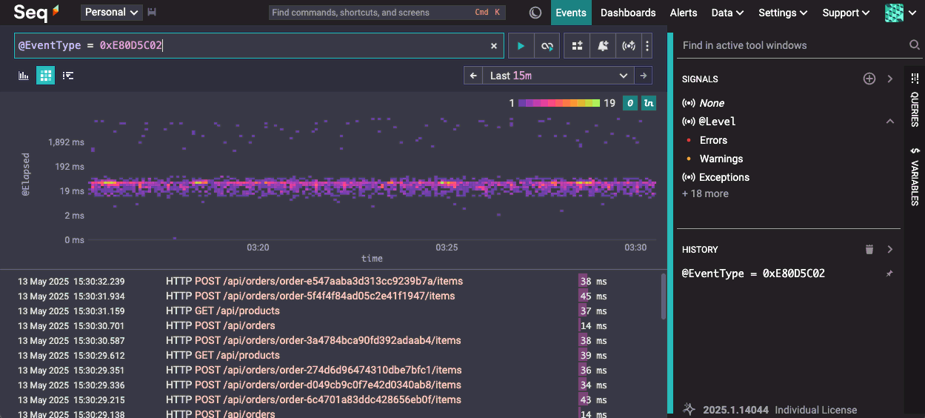Click the search icon in tool windows
This screenshot has width=925, height=418.
(x=915, y=45)
